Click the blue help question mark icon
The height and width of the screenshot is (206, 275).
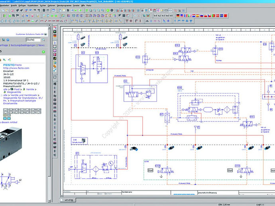8,40
